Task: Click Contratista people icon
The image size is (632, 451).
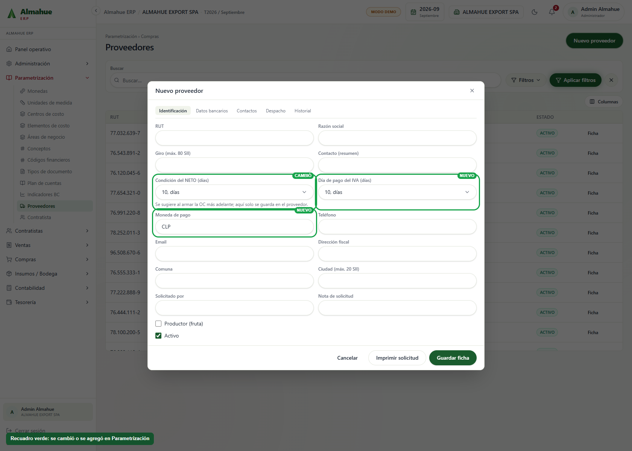Action: click(x=23, y=217)
